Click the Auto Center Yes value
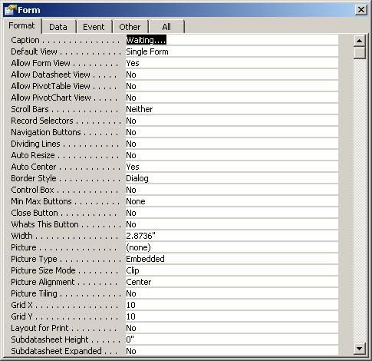 click(x=232, y=167)
